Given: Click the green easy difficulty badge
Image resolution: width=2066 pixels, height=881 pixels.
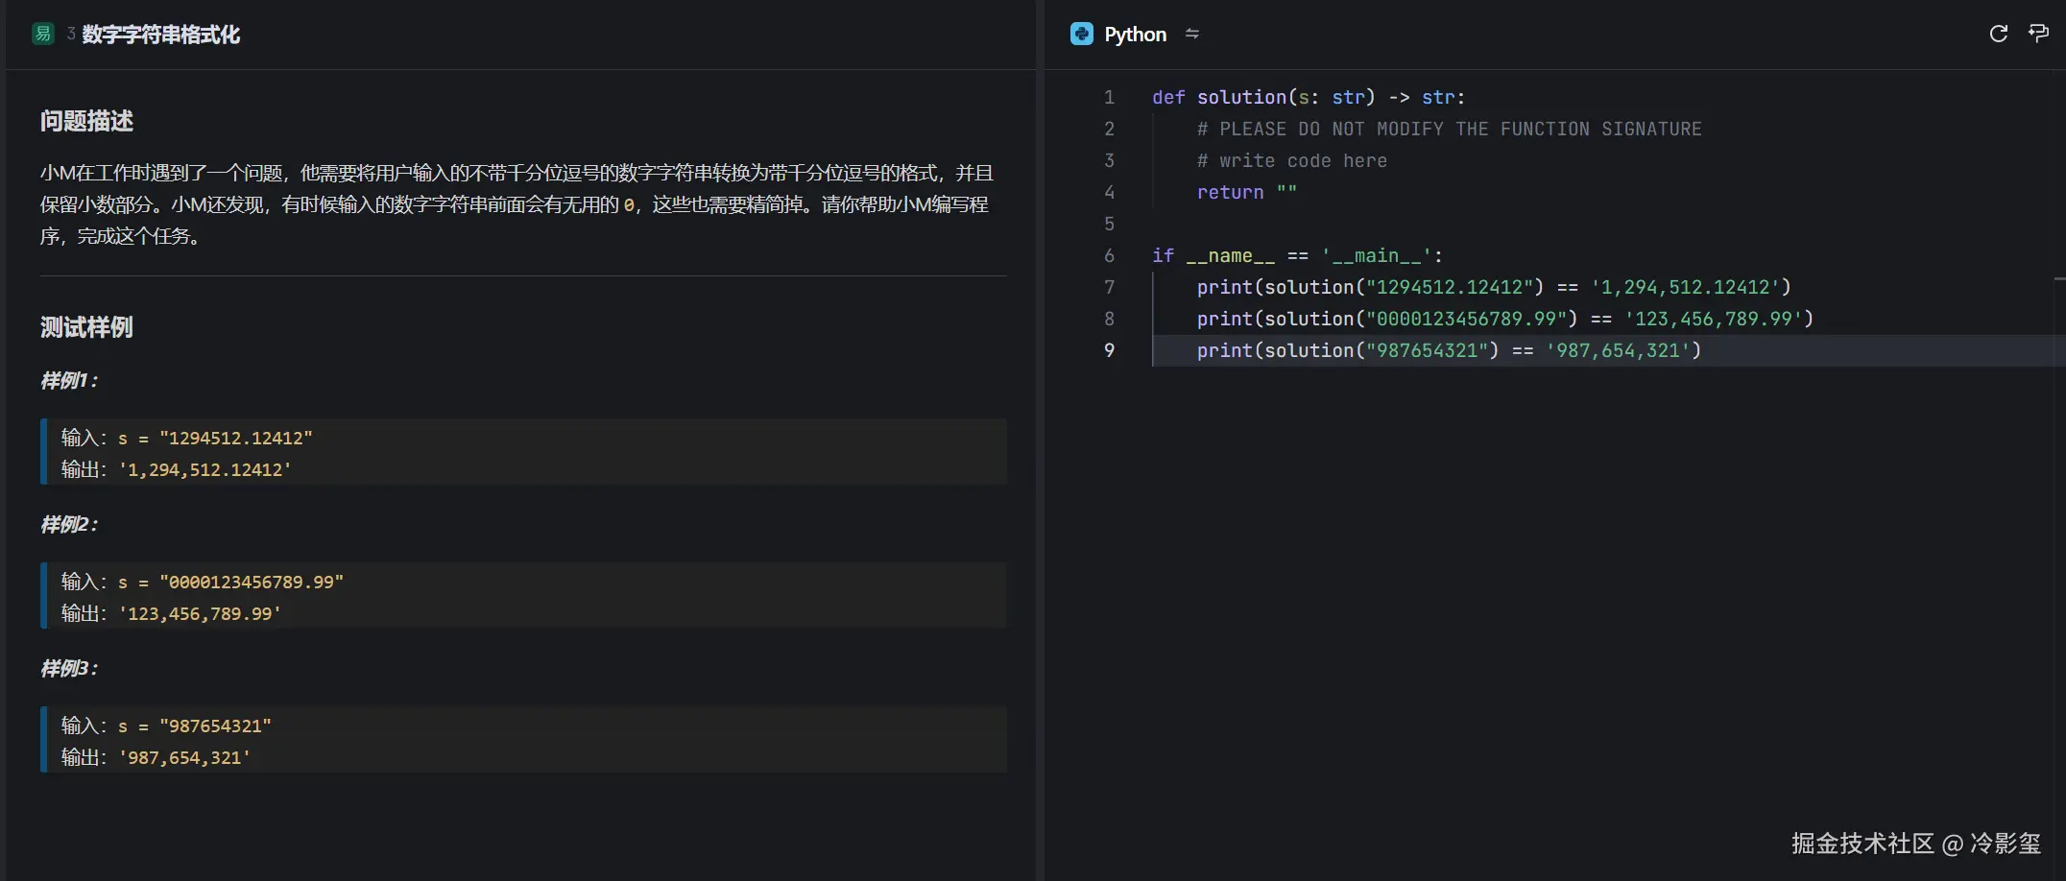Looking at the screenshot, I should pyautogui.click(x=43, y=35).
